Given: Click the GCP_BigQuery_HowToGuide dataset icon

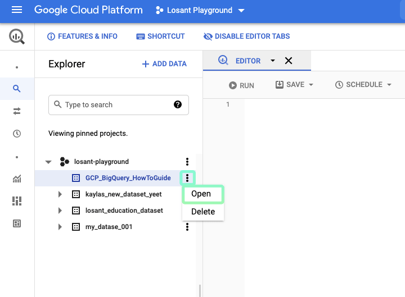Looking at the screenshot, I should click(76, 178).
